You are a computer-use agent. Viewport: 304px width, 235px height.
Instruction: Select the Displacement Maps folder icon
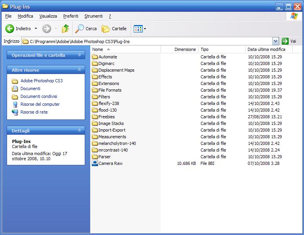[x=95, y=70]
